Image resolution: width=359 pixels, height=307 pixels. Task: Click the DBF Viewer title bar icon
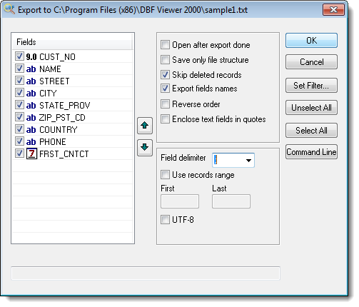click(9, 9)
